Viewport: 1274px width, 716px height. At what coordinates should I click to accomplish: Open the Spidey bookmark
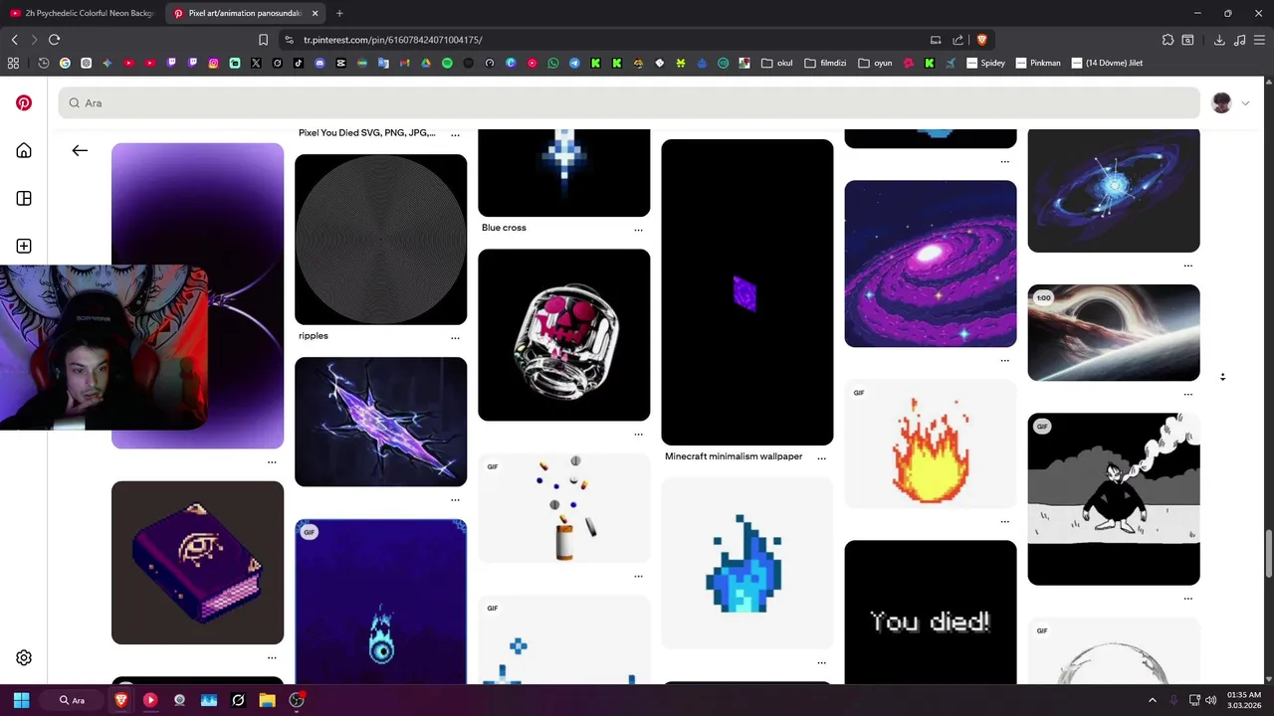click(985, 63)
